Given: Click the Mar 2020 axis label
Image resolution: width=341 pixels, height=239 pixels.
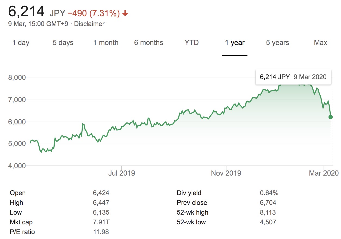Looking at the screenshot, I should (324, 173).
